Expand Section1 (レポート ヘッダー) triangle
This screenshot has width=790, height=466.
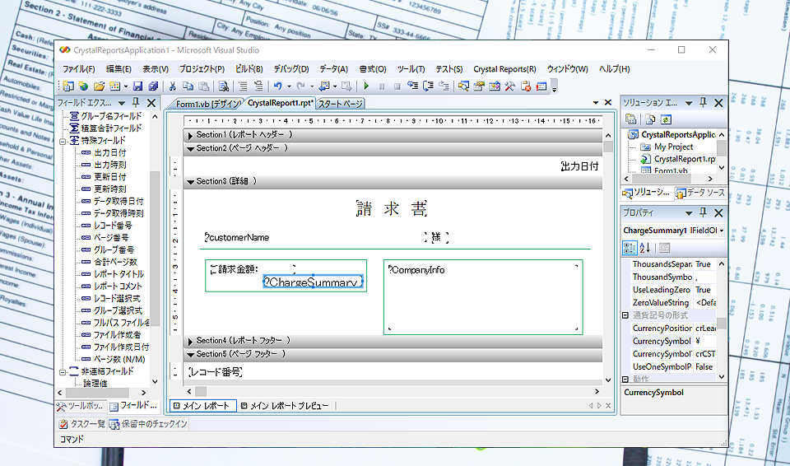[x=190, y=135]
